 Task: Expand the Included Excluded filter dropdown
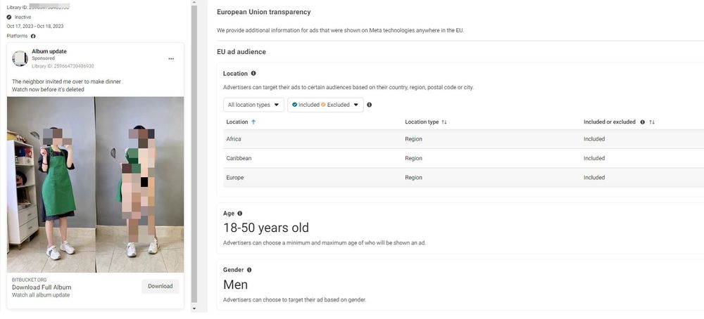coord(325,105)
